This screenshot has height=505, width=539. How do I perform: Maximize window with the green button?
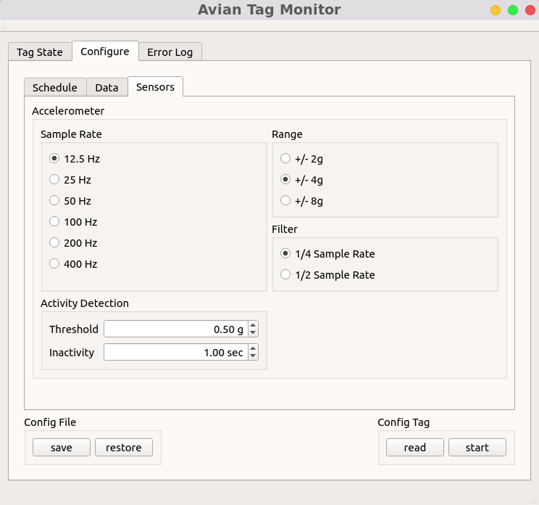(x=513, y=10)
